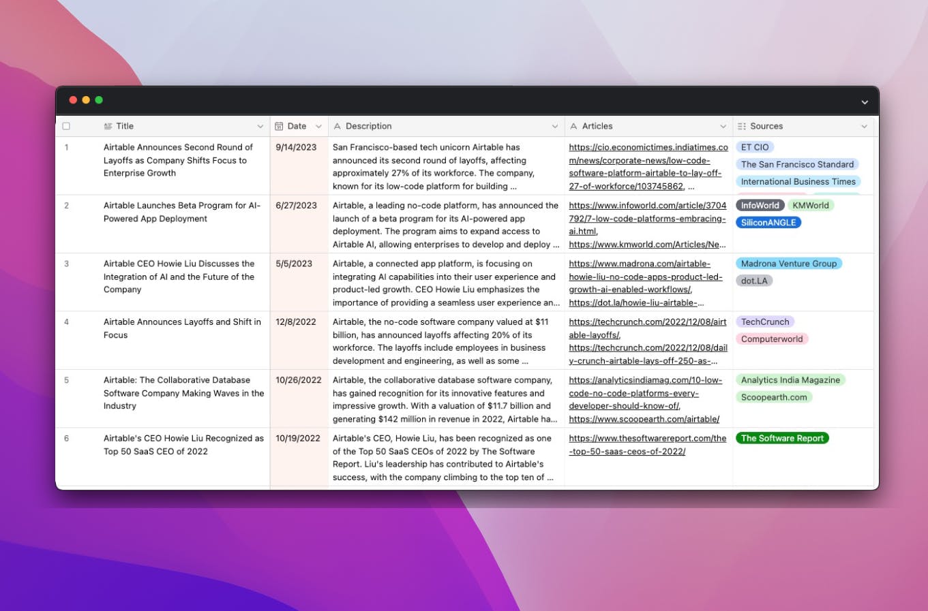Click The Software Report green tag
Screen dimensions: 928x611
pyautogui.click(x=782, y=438)
